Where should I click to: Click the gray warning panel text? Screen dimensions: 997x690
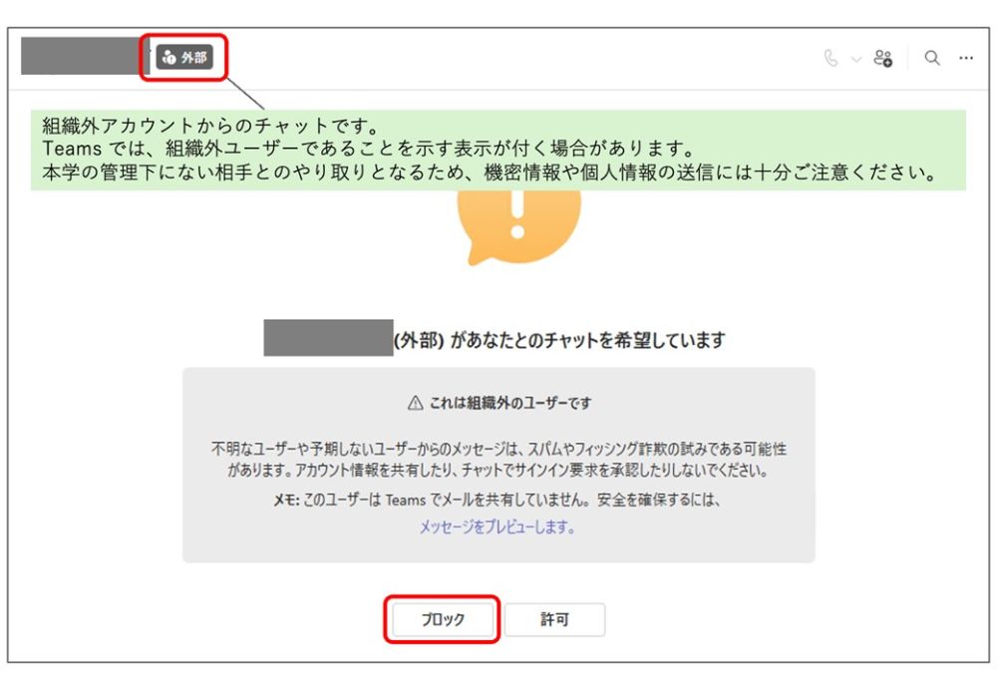[x=498, y=455]
